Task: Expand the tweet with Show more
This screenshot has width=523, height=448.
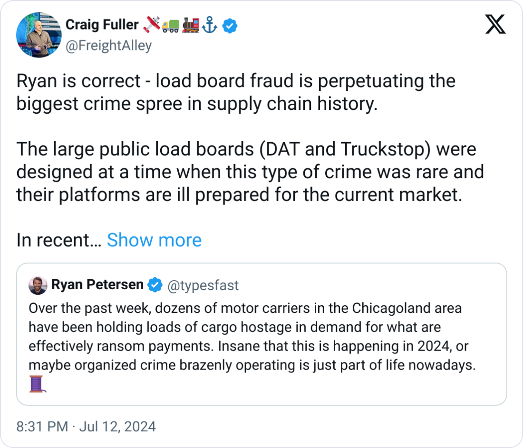Action: point(154,240)
